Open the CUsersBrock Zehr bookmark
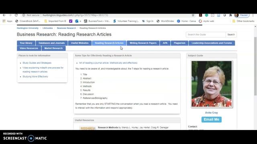Screen dimensions: 257x144 click(28, 21)
